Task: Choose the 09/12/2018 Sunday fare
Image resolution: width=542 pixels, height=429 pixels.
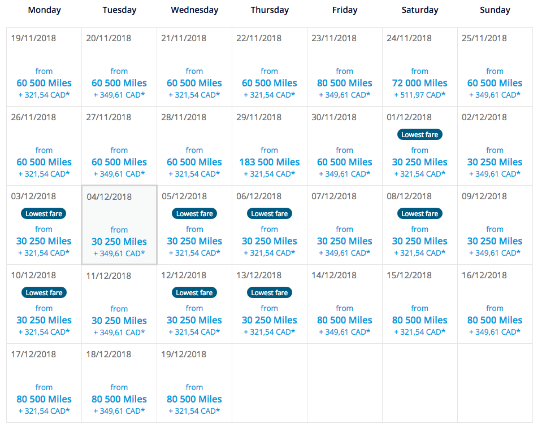Action: click(495, 225)
